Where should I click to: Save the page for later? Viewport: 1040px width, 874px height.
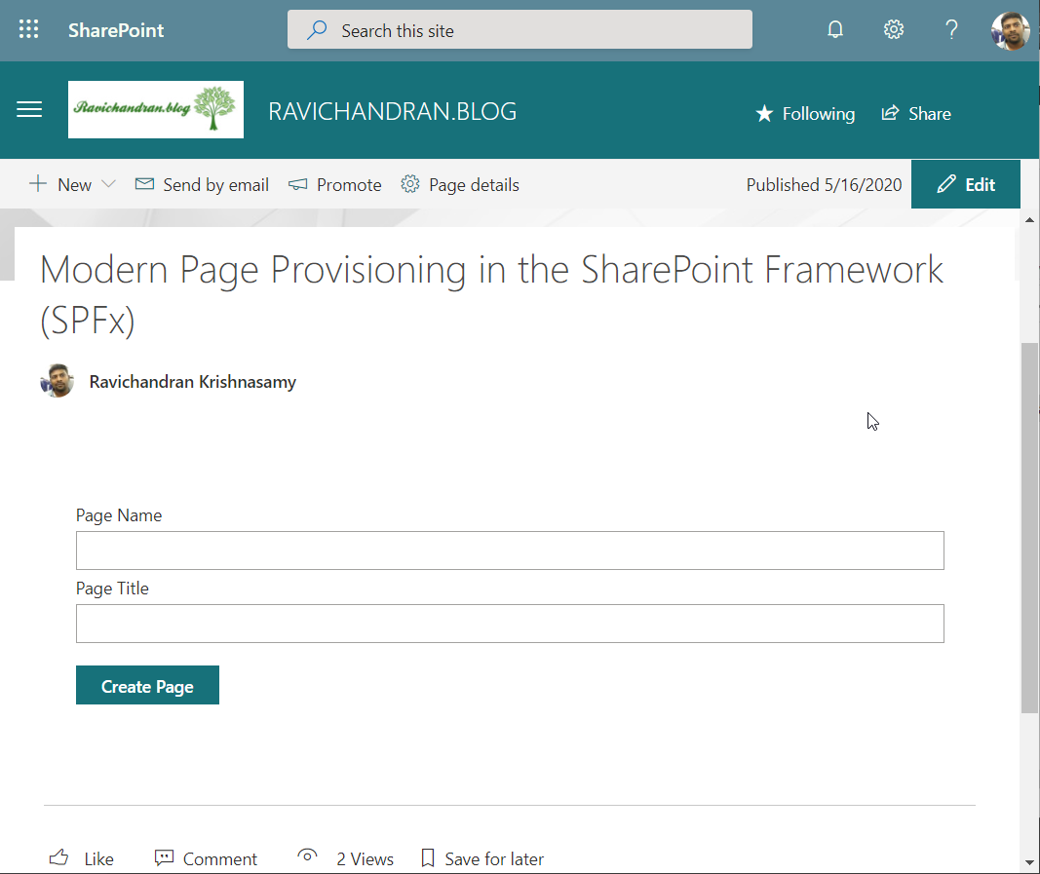pos(482,858)
